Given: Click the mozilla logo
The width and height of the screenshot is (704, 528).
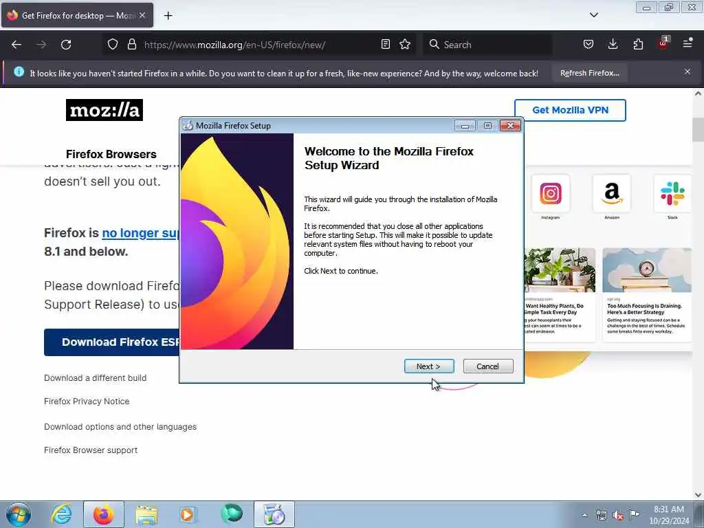Looking at the screenshot, I should [104, 110].
